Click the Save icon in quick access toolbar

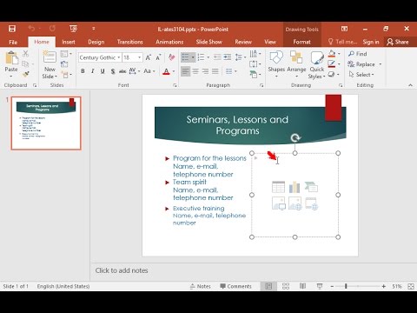12,29
